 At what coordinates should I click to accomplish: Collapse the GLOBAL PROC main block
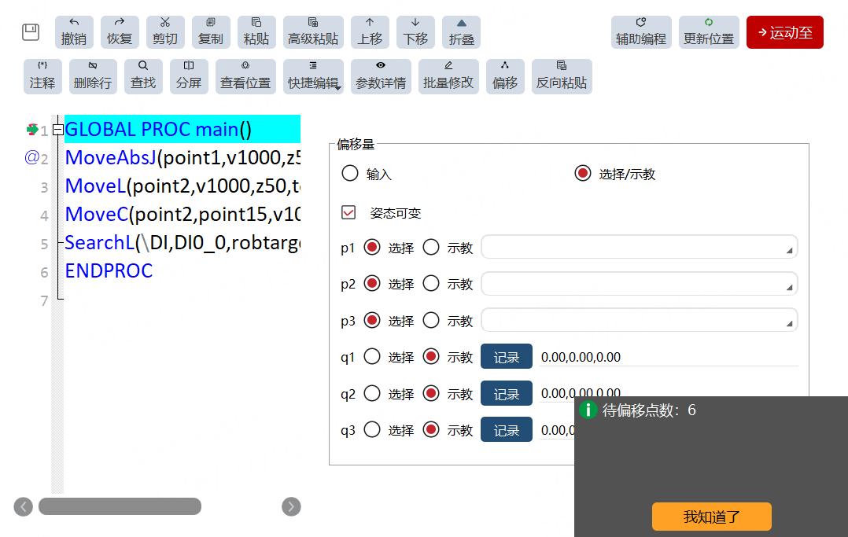[x=58, y=130]
